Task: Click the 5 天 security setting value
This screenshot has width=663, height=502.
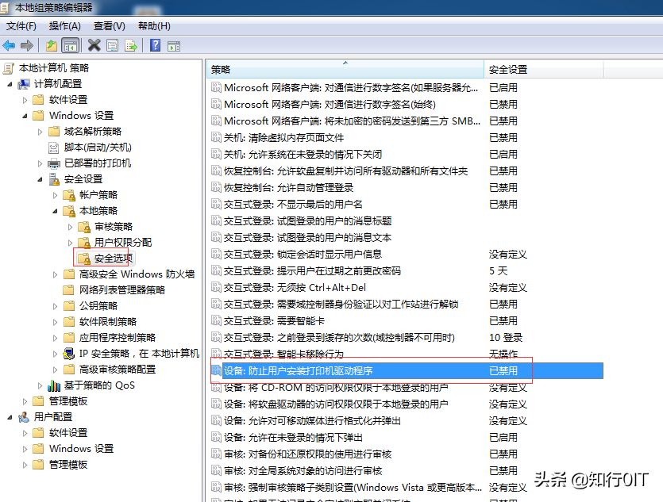Action: coord(498,270)
